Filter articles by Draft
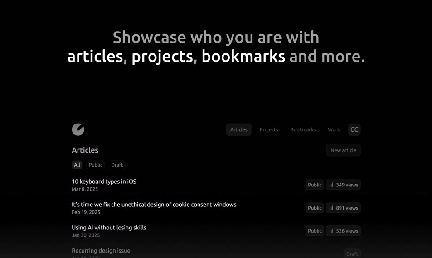 (x=117, y=165)
